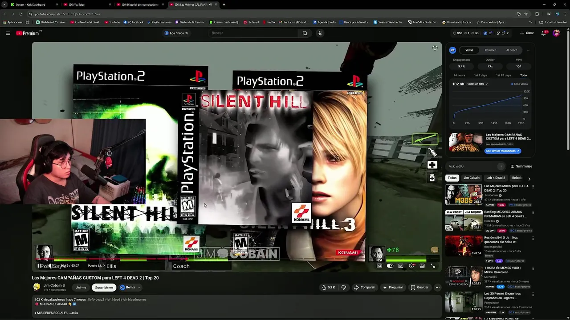Click the vidIQ icon in player controls
This screenshot has height=320, width=570.
pos(379,266)
